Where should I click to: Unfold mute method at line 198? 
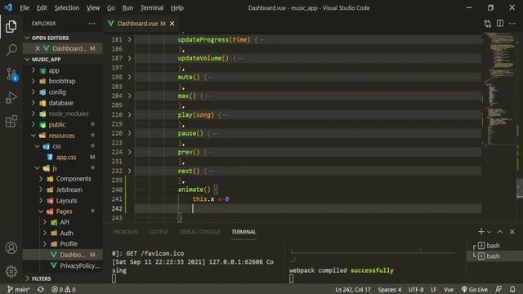point(129,77)
